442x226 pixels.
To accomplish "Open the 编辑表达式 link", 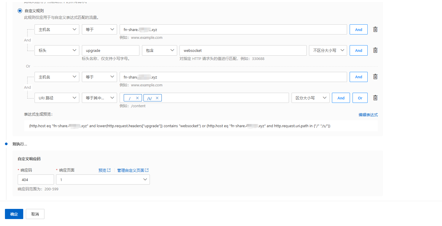I will 368,115.
